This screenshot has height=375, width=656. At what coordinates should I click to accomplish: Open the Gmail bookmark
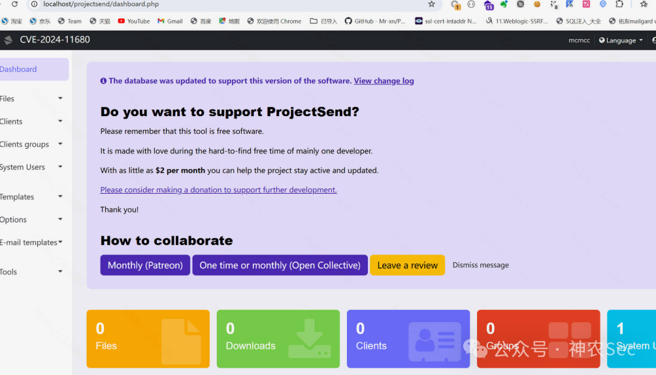point(170,21)
